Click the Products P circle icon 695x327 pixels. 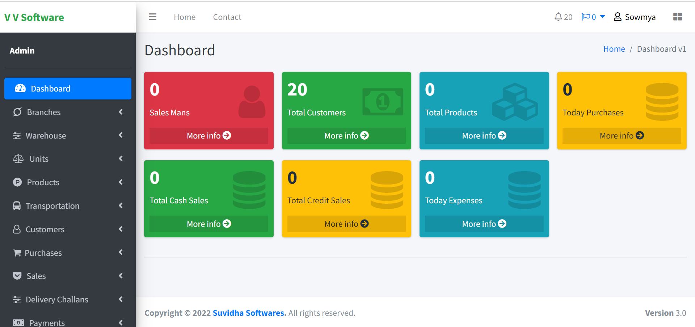point(17,182)
